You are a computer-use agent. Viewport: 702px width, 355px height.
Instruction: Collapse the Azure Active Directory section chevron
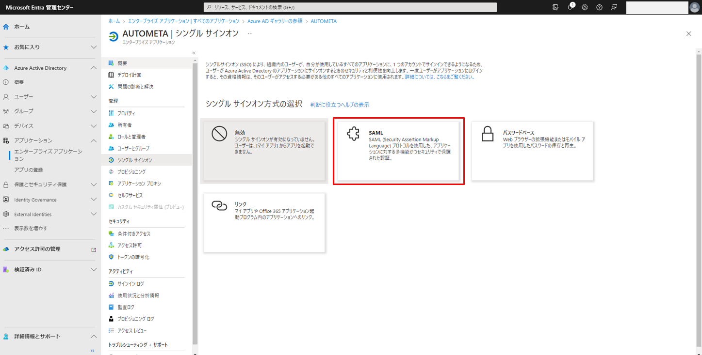point(94,68)
